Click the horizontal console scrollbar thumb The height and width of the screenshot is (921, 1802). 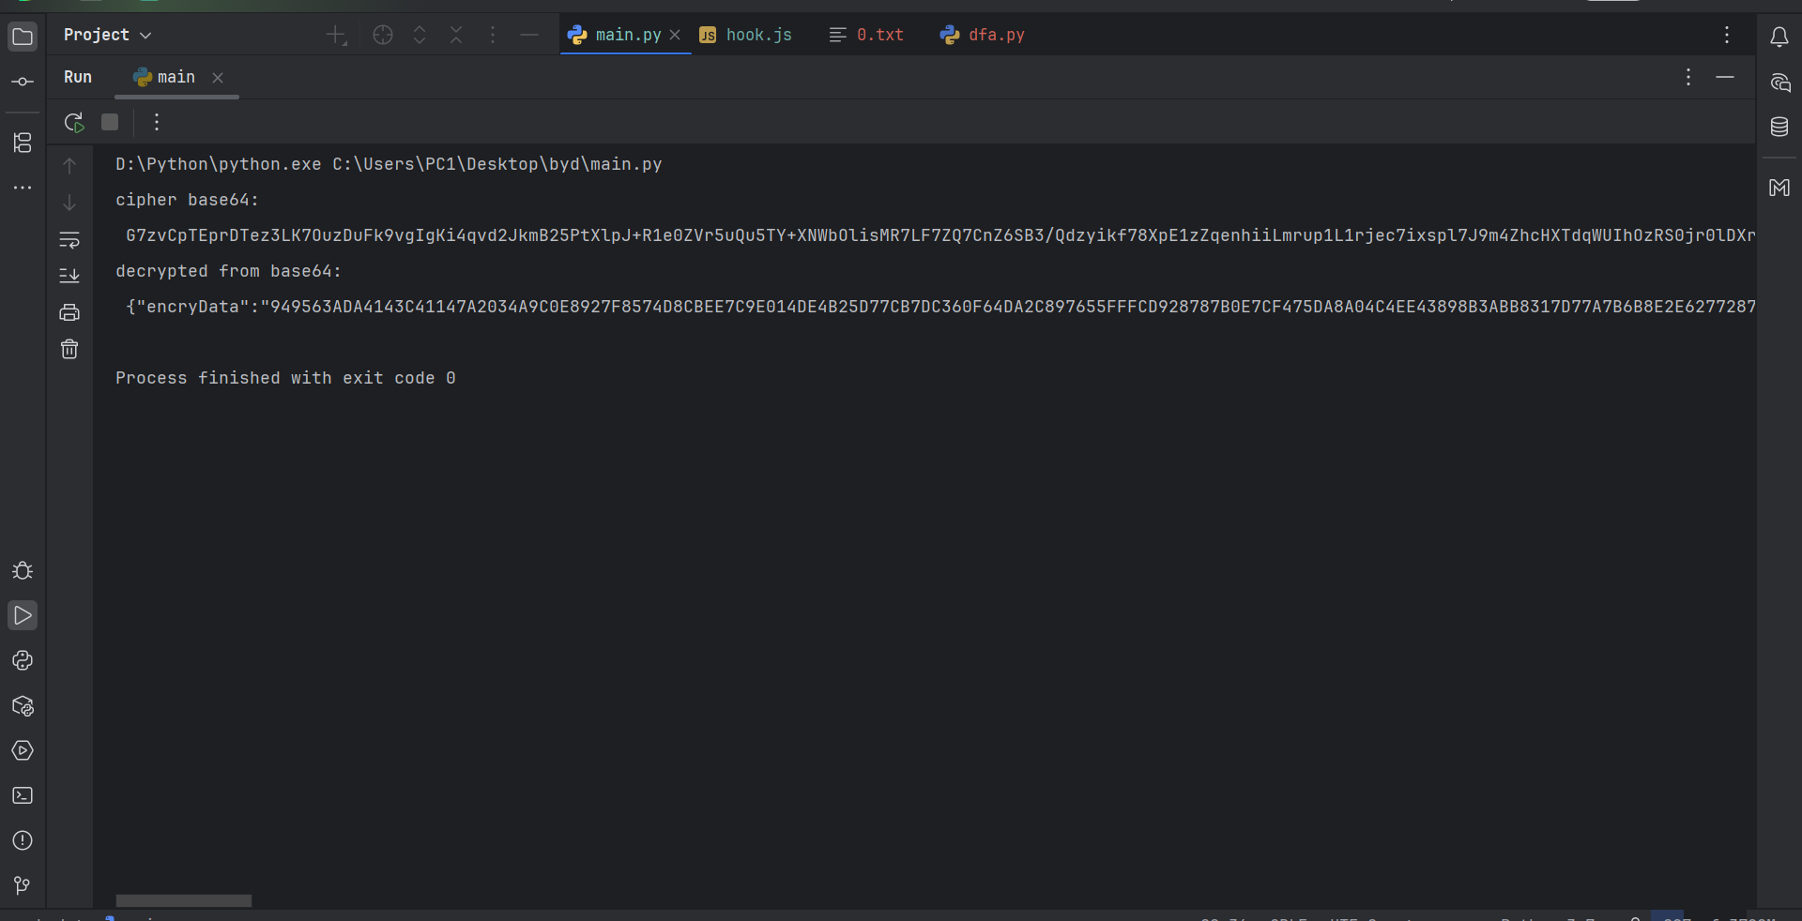(x=184, y=900)
